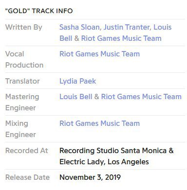This screenshot has height=190, width=187.
Task: Open translator Lydia Paek link
Action: [x=77, y=81]
